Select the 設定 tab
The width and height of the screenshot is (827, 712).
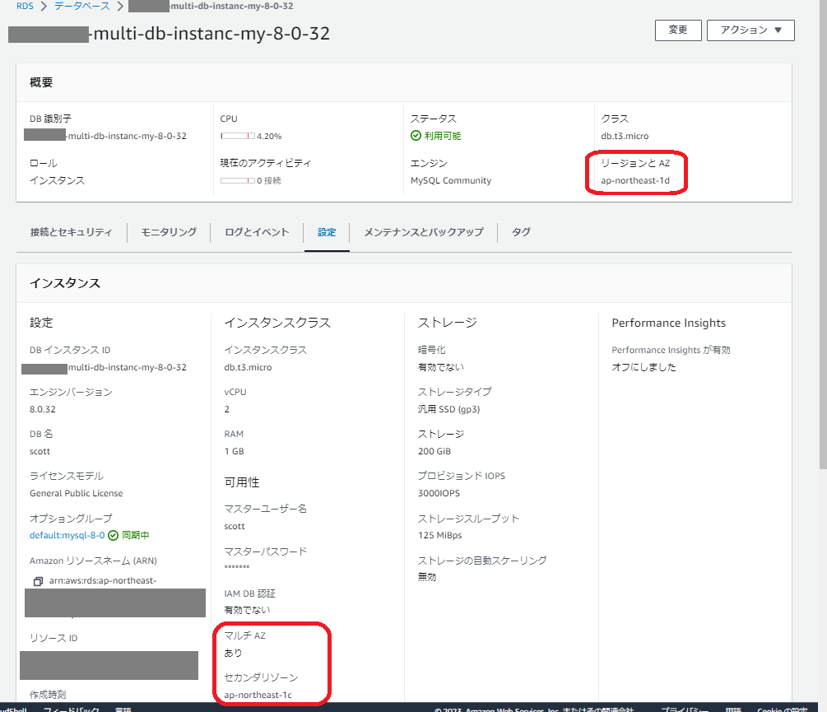coord(327,232)
